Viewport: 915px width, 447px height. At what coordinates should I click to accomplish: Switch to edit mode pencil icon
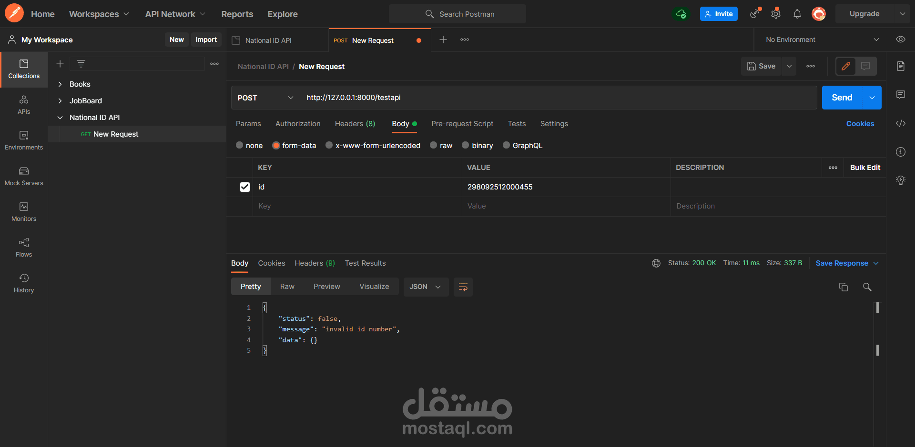point(846,66)
